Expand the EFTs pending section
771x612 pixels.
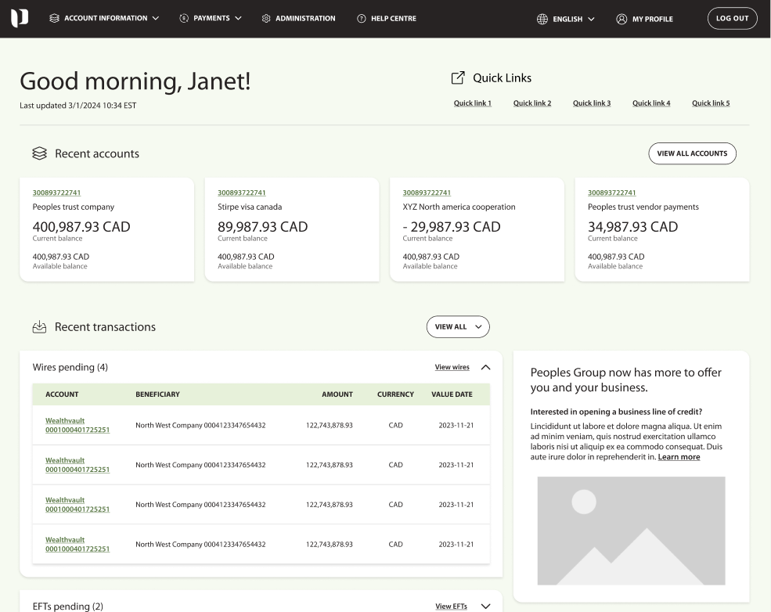point(485,607)
